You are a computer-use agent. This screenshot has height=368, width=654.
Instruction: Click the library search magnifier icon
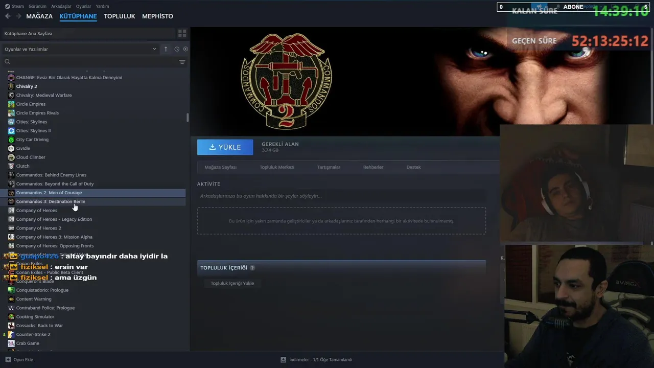(x=7, y=62)
